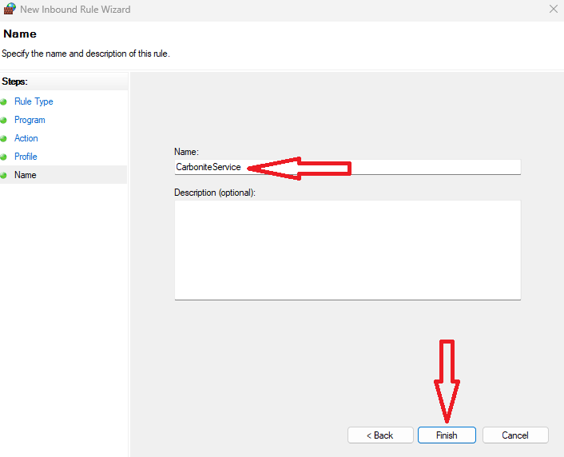Select the Profile step
The width and height of the screenshot is (564, 457).
click(x=26, y=157)
